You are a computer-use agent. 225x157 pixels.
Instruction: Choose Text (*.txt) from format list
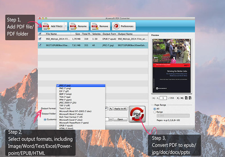pyautogui.click(x=81, y=108)
